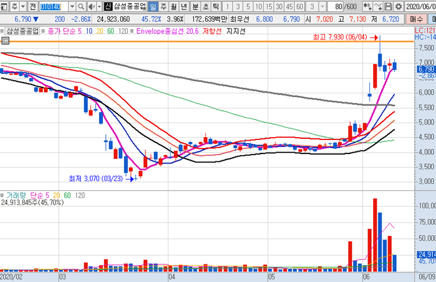
Task: Select the 일 daily period button
Action: [153, 7]
